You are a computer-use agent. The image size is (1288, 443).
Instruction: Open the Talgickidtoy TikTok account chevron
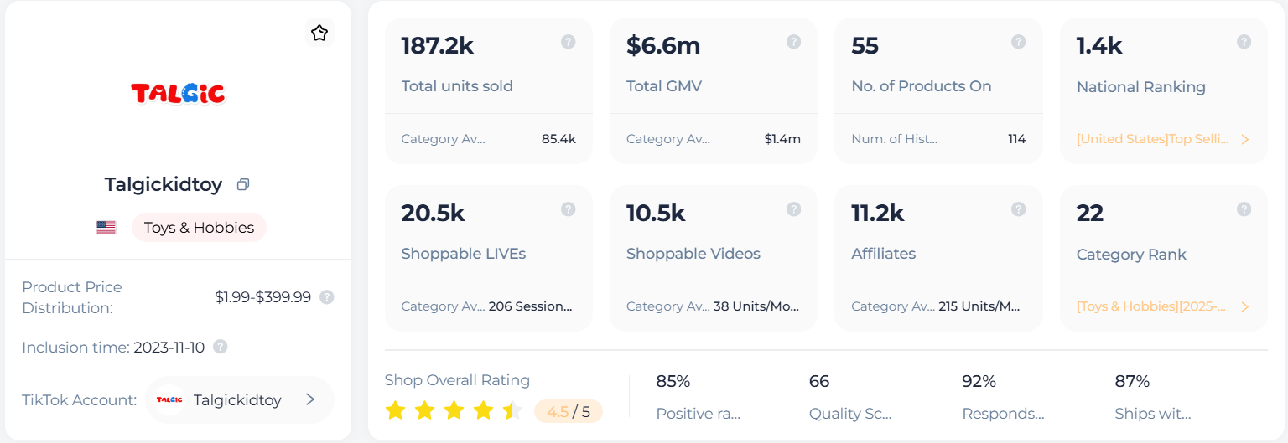310,399
